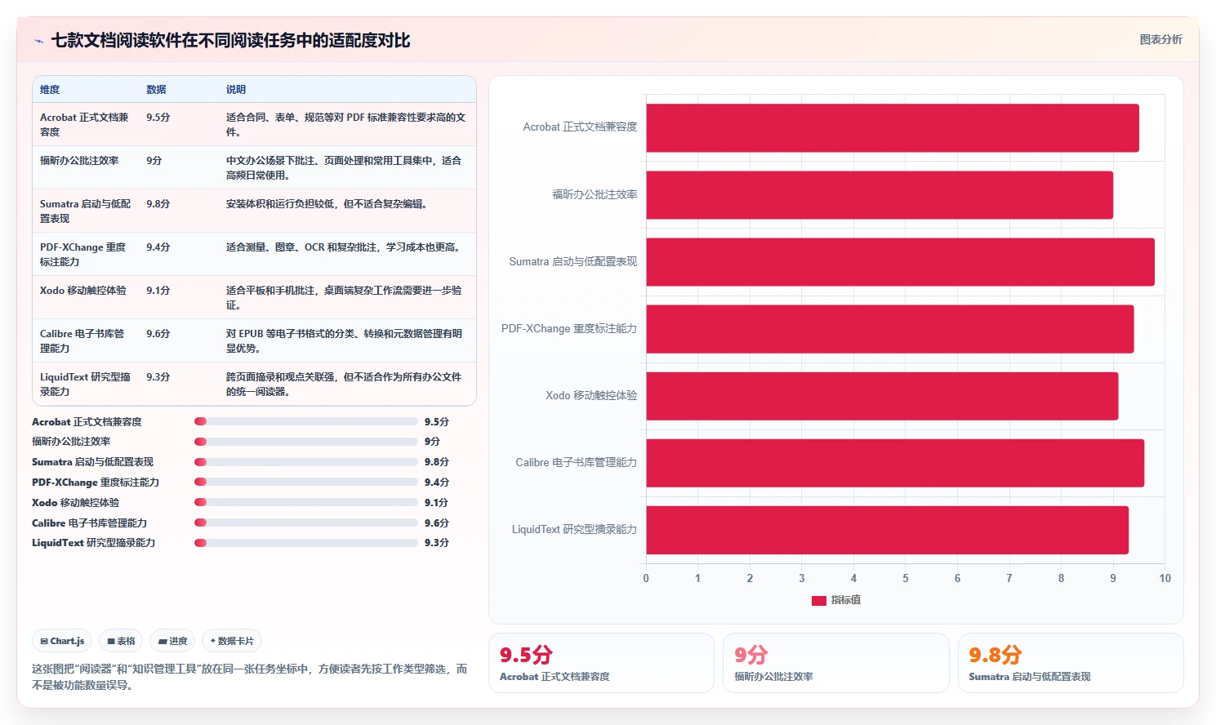Open the 9.5分 Acrobat summary card
1216x725 pixels.
[601, 663]
